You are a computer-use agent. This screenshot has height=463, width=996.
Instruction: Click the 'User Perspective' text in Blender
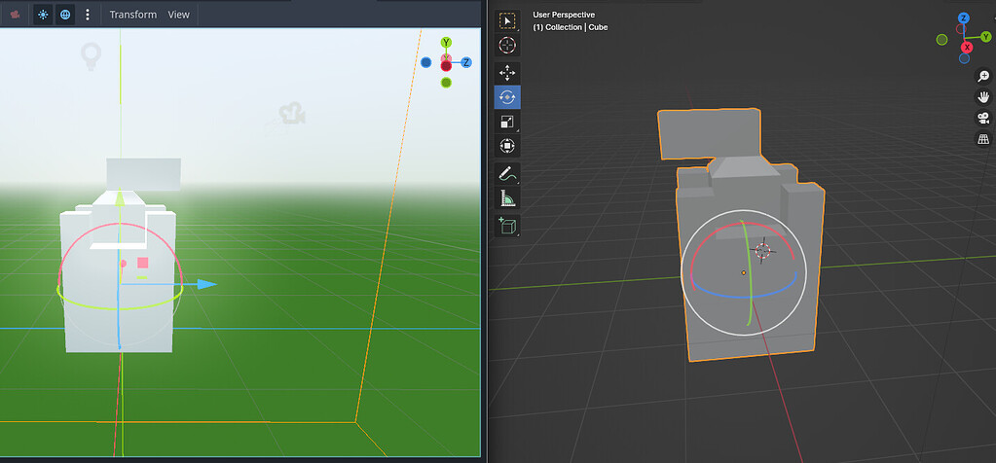[564, 15]
